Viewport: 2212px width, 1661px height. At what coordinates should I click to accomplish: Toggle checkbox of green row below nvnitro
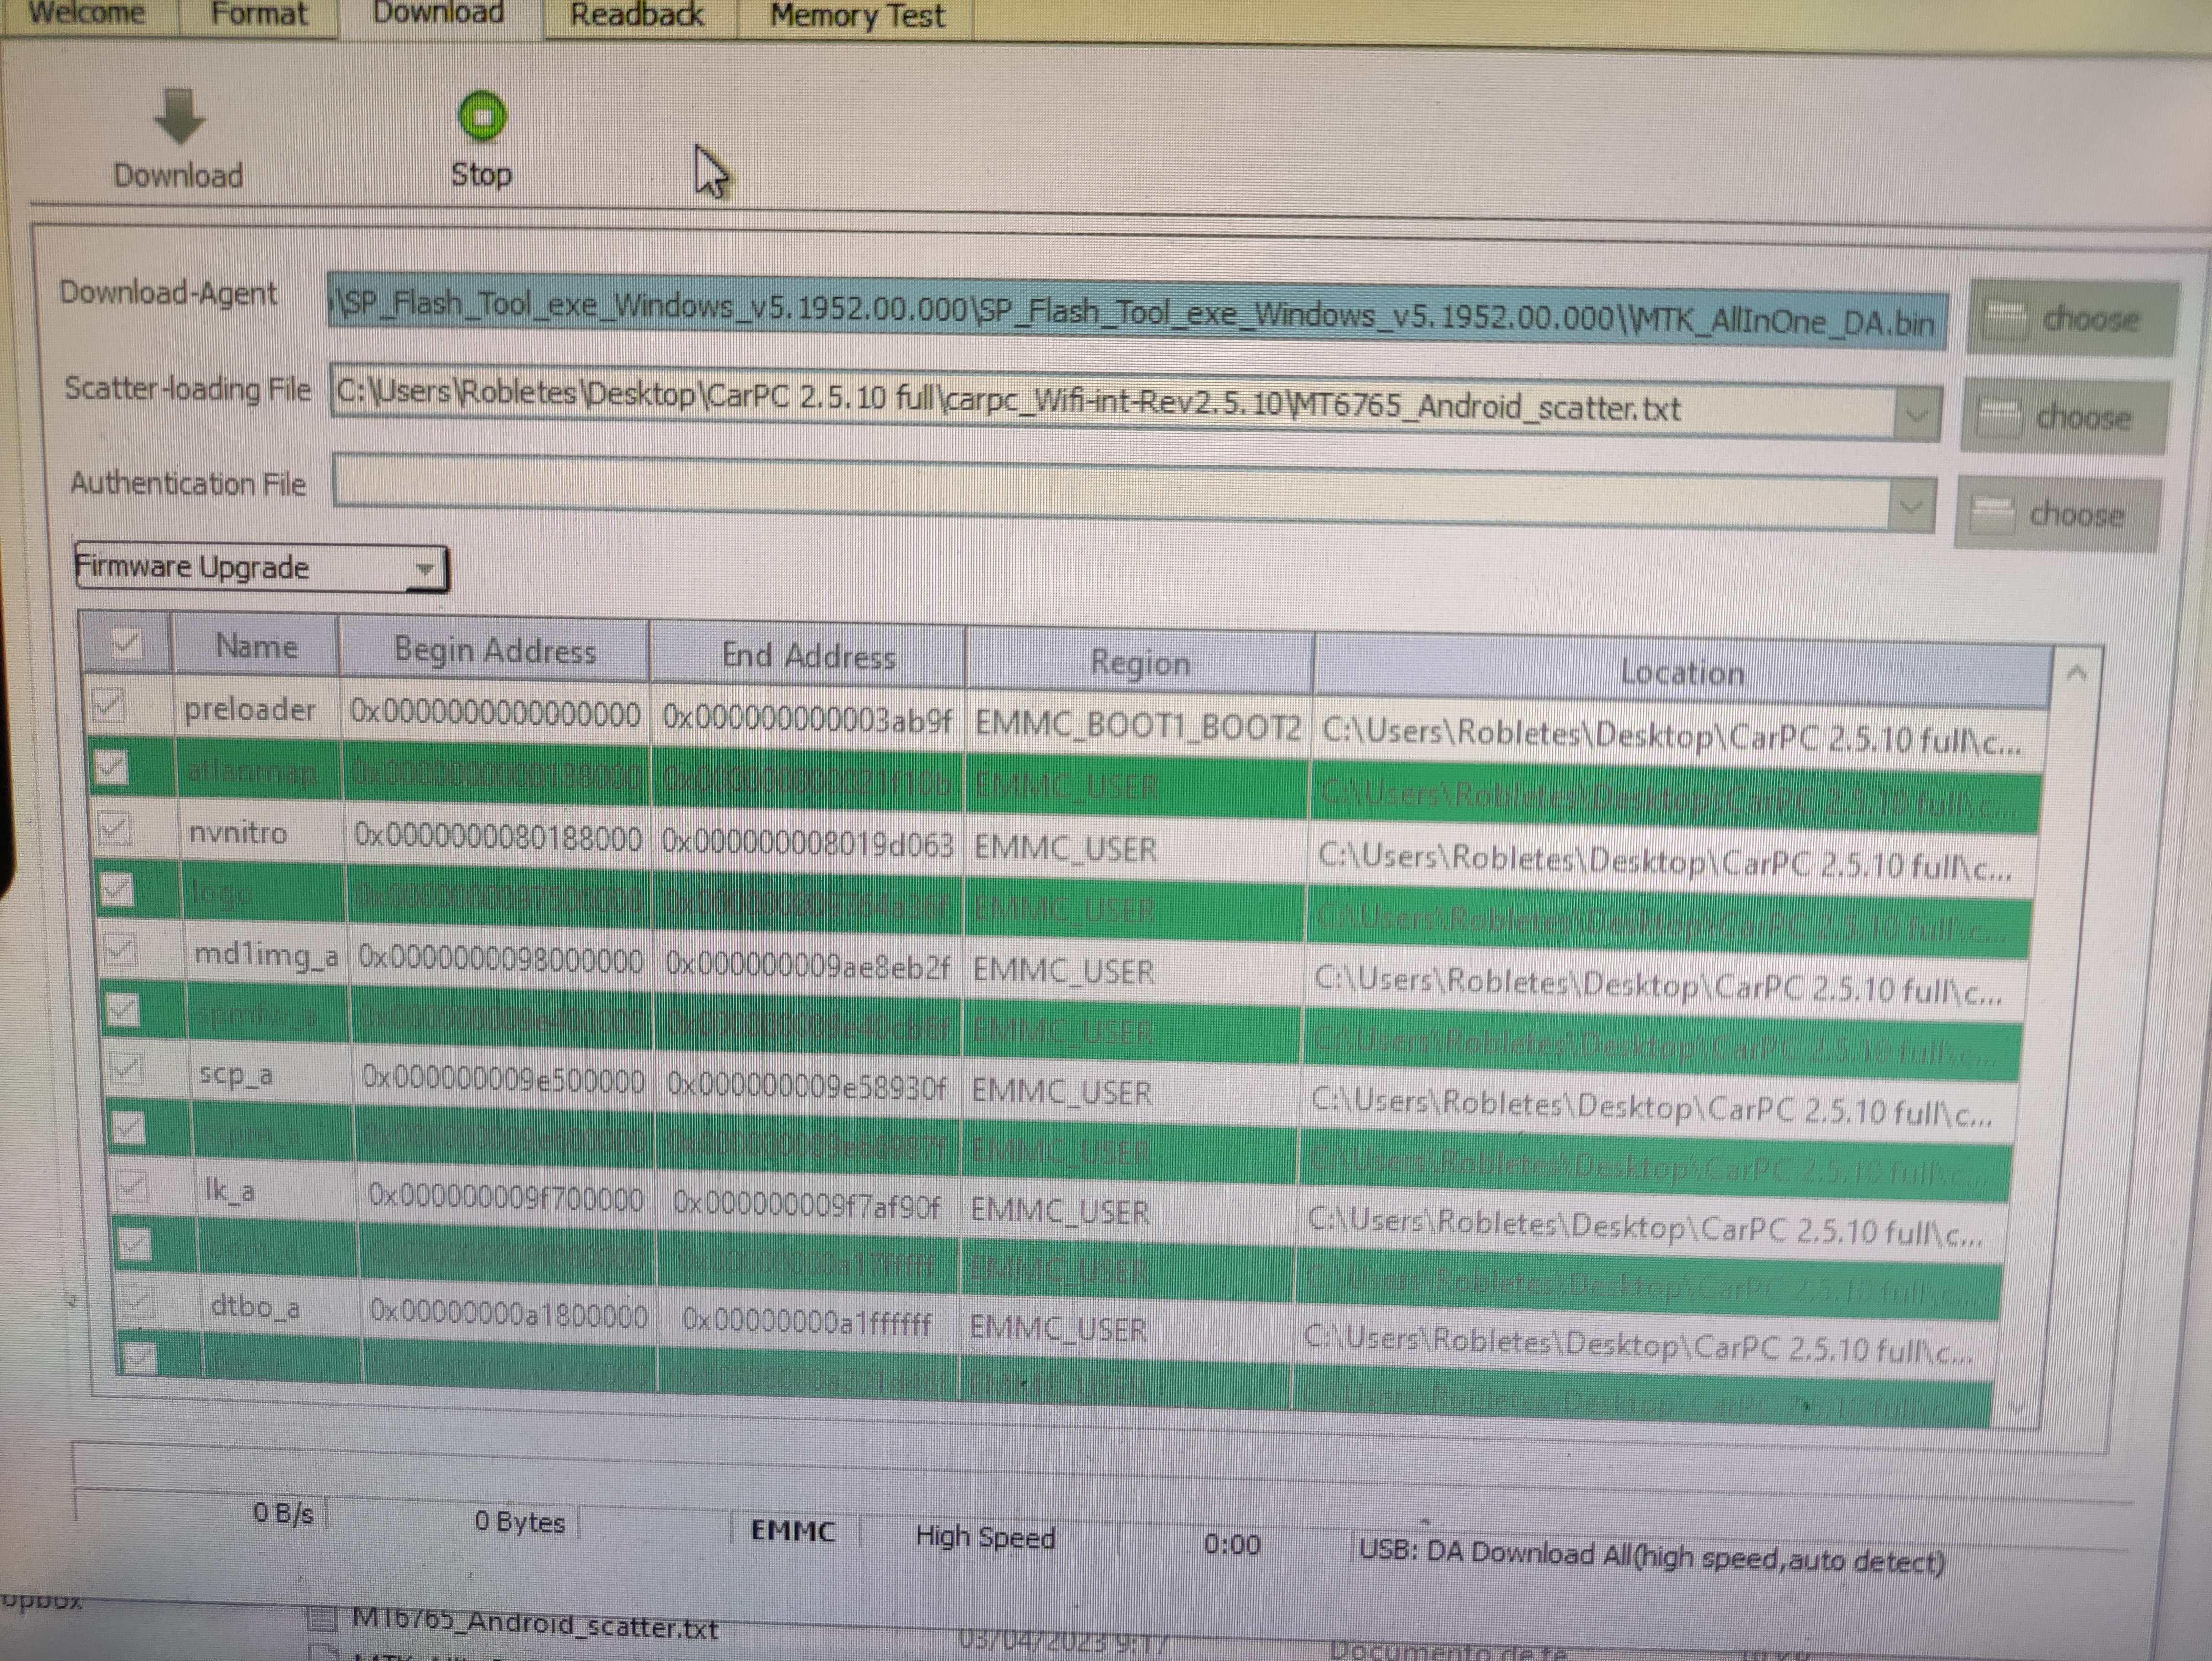coord(117,889)
